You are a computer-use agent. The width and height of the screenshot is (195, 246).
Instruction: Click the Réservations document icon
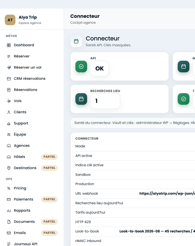point(9,90)
